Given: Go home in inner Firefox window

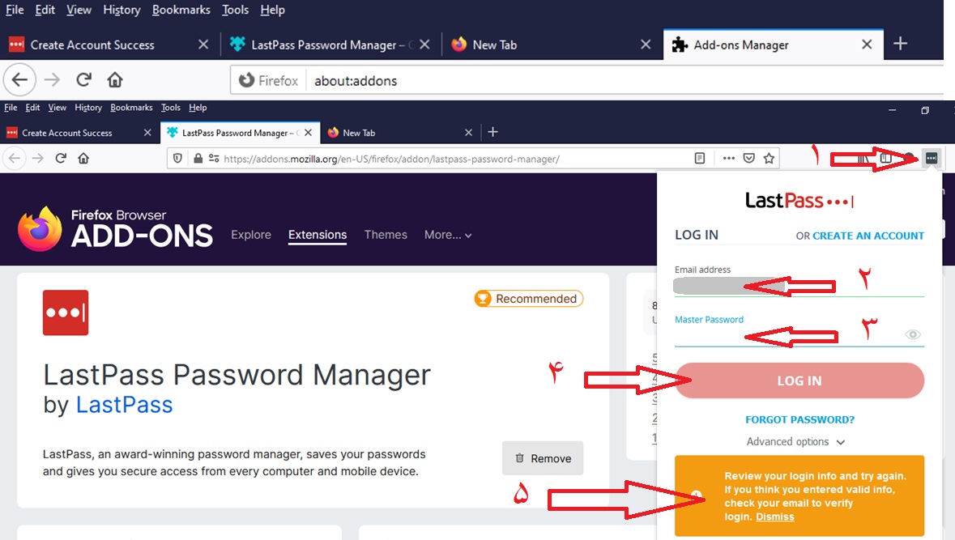Looking at the screenshot, I should pyautogui.click(x=83, y=159).
